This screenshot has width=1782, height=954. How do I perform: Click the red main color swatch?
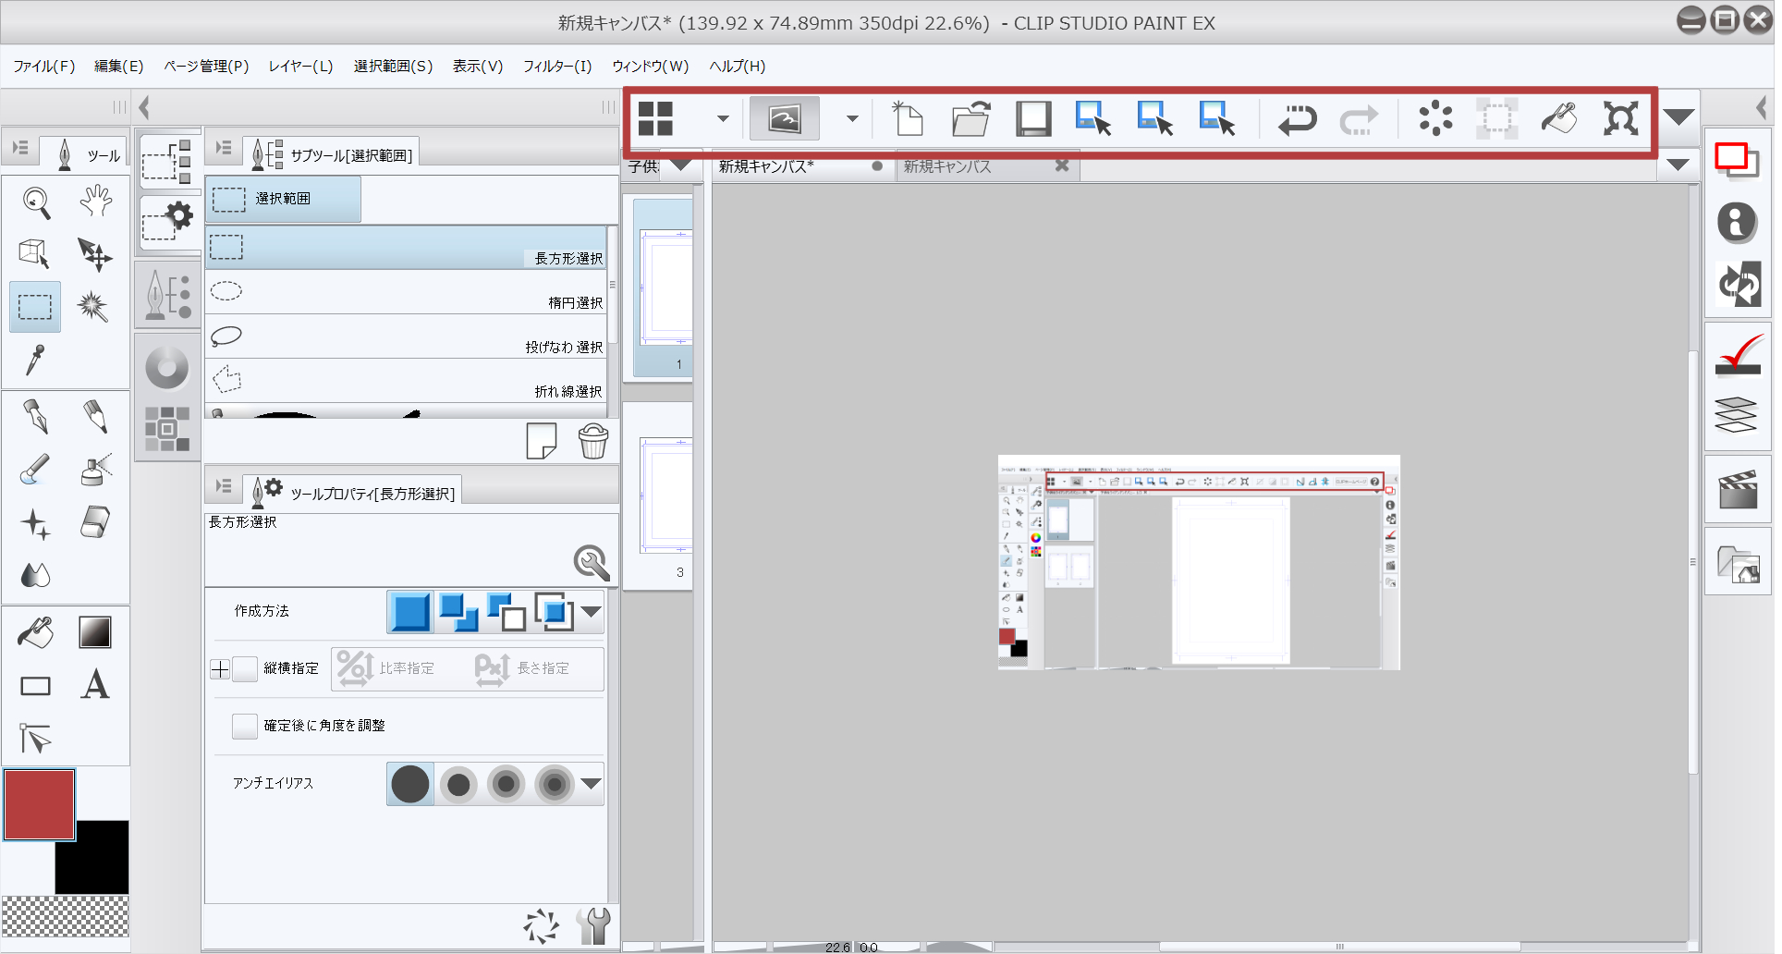pos(40,804)
